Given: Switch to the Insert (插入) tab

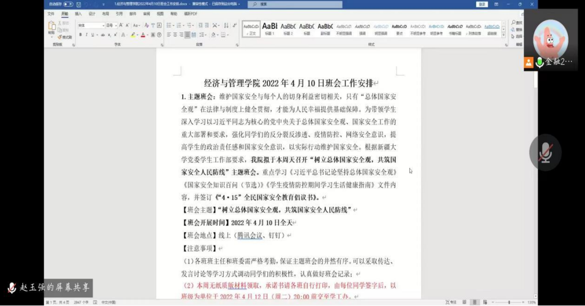Looking at the screenshot, I should 78,14.
